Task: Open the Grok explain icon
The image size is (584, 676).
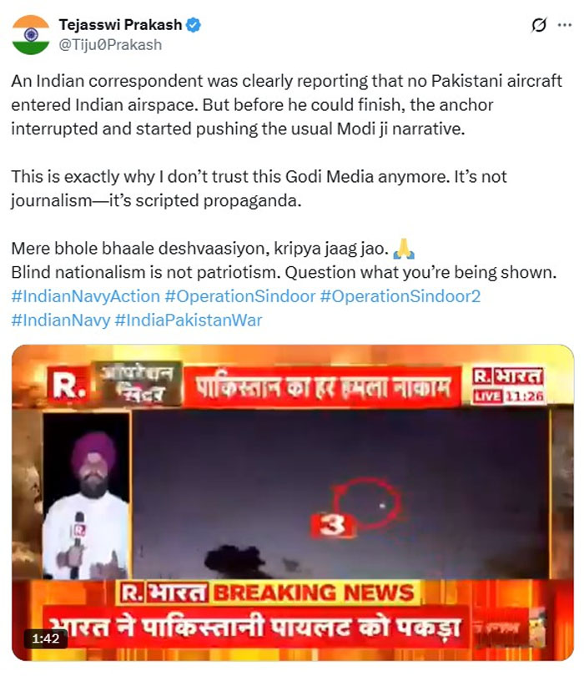Action: pyautogui.click(x=539, y=25)
